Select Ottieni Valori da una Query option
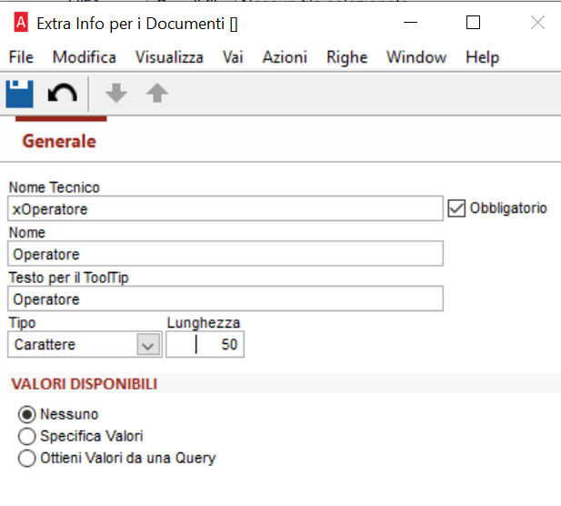561x506 pixels. 27,459
